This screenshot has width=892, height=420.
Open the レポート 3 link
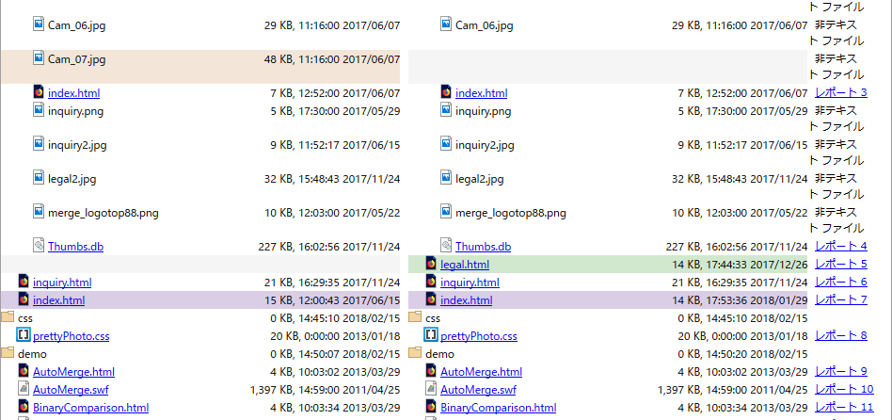[840, 93]
